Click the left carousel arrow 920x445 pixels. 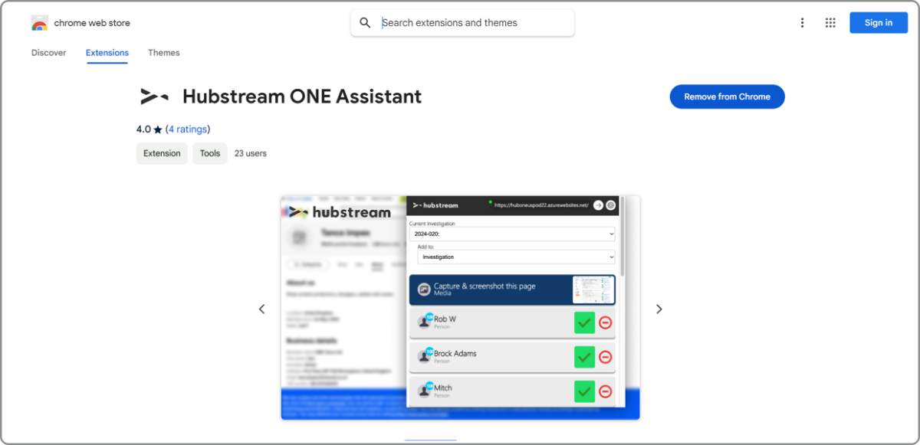(261, 309)
